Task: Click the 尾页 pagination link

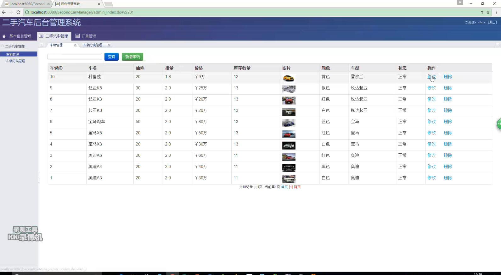Action: [297, 187]
